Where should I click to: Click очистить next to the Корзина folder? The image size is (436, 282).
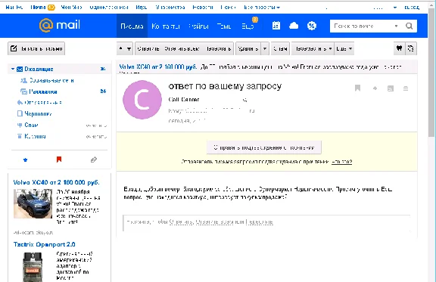96,136
